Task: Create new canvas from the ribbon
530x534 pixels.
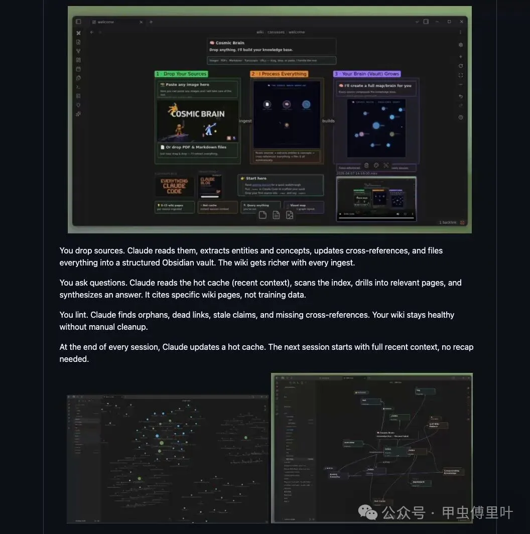Action: point(78,60)
